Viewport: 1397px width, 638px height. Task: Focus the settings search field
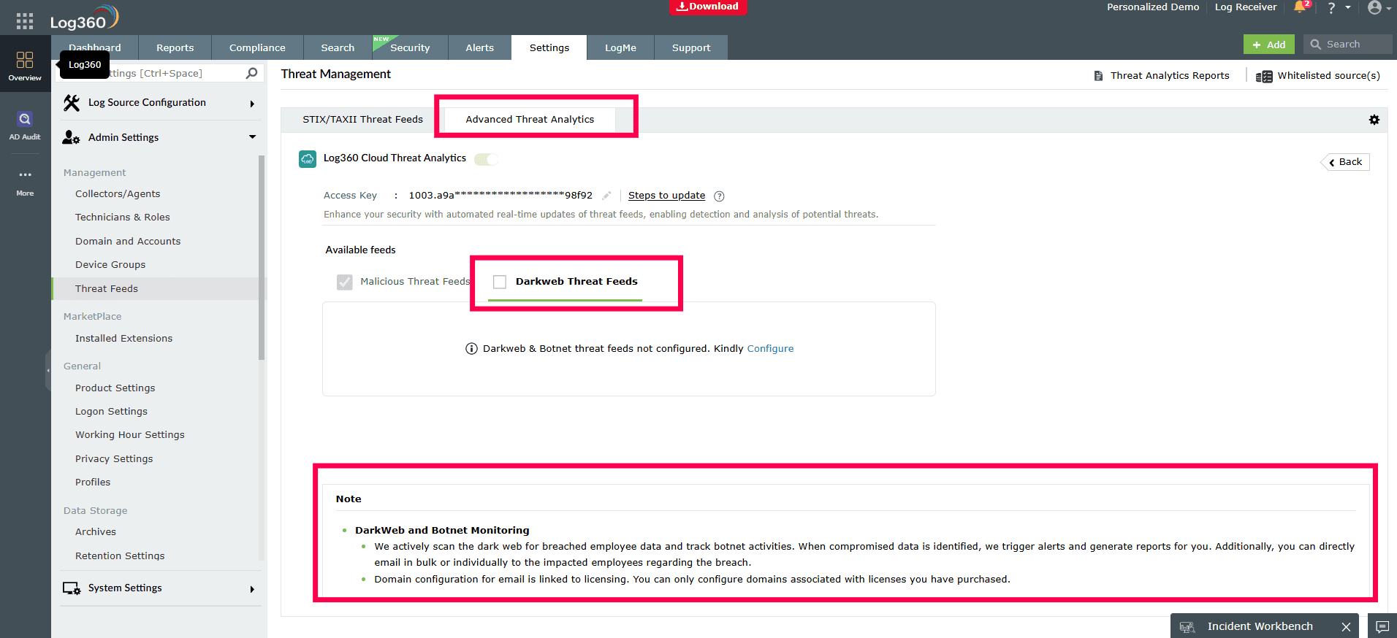(x=161, y=73)
